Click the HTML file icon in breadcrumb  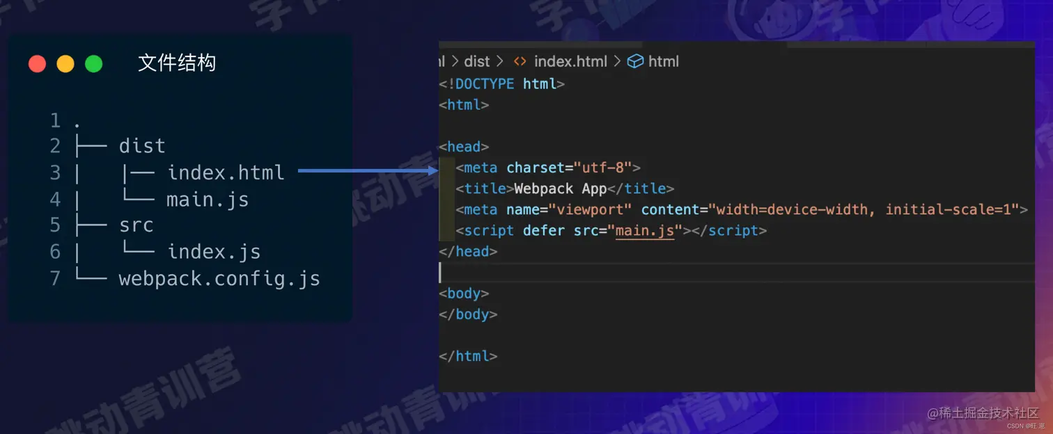click(520, 61)
